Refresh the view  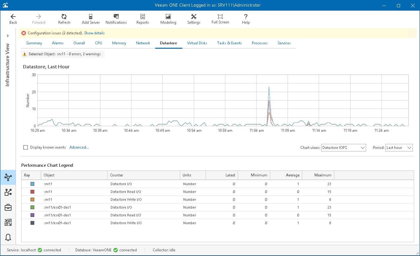(64, 19)
